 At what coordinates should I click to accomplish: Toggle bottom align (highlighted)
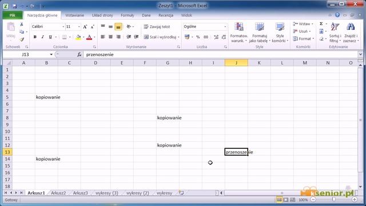118,27
